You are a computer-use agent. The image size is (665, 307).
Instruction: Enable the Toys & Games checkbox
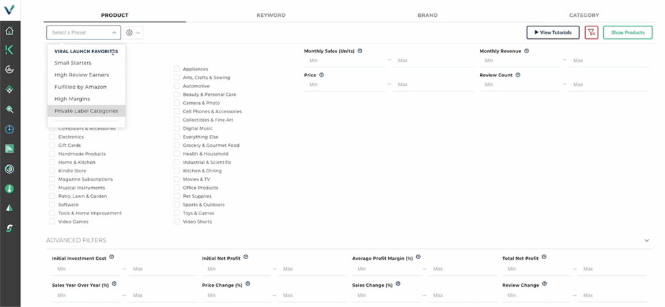[177, 213]
